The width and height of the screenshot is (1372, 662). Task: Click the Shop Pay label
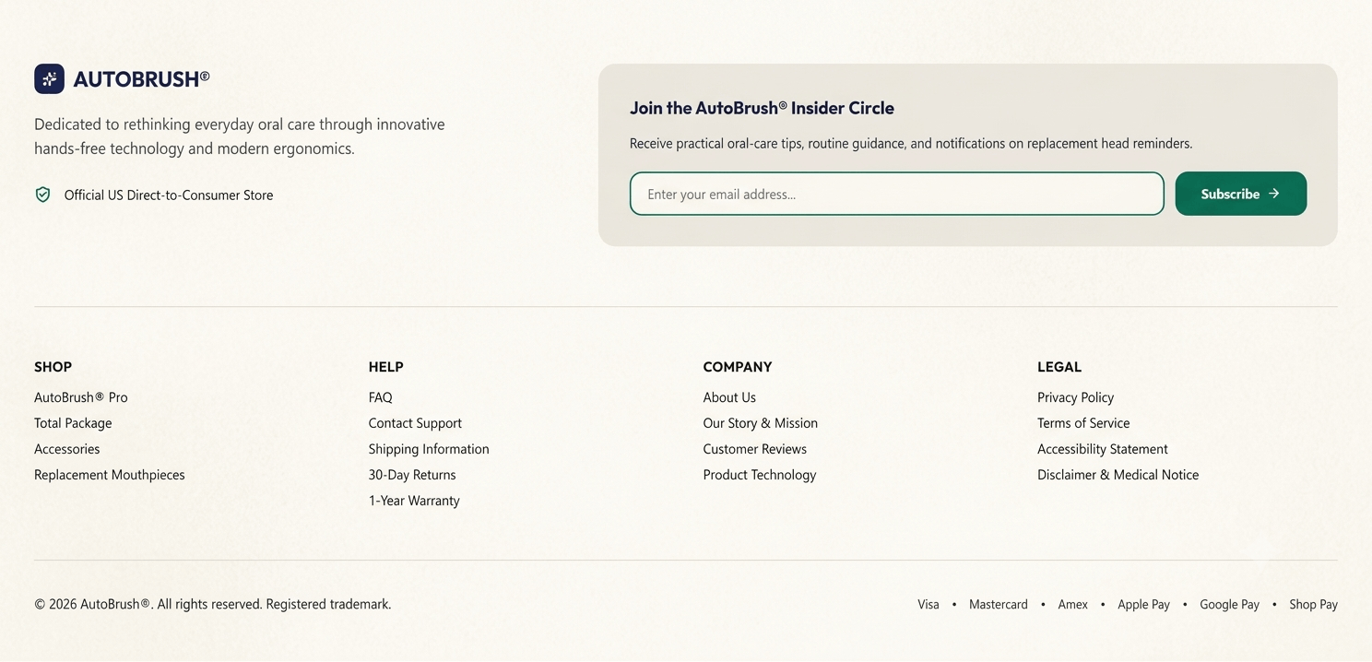(1313, 605)
